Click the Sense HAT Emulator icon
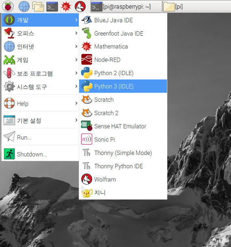Image resolution: width=231 pixels, height=247 pixels. [87, 126]
